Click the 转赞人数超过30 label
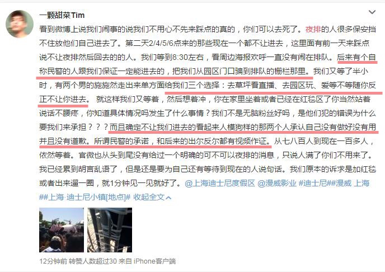This screenshot has width=385, height=272. 92,261
